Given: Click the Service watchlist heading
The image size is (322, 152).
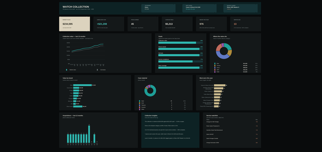Looking at the screenshot, I should coord(212,116).
